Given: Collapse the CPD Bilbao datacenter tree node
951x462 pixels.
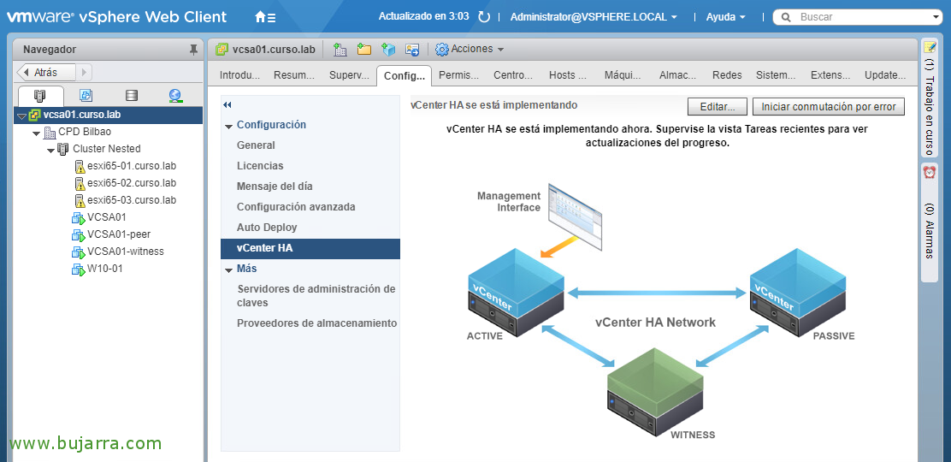Looking at the screenshot, I should [x=37, y=132].
